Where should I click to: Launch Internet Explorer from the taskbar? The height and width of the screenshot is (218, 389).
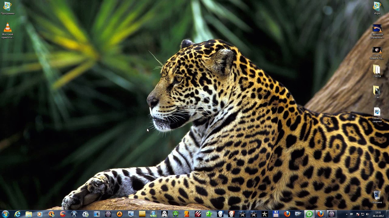(x=17, y=214)
